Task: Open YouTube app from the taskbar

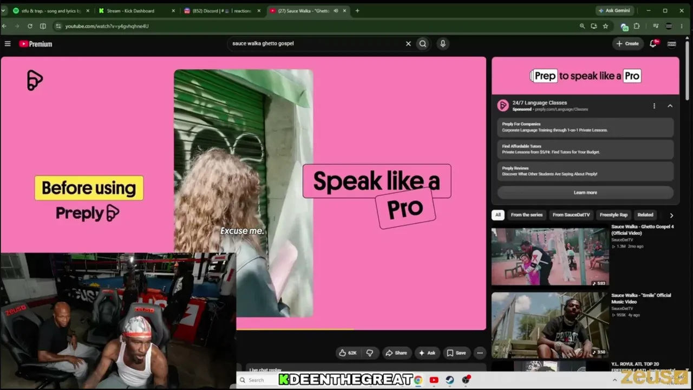Action: tap(434, 380)
